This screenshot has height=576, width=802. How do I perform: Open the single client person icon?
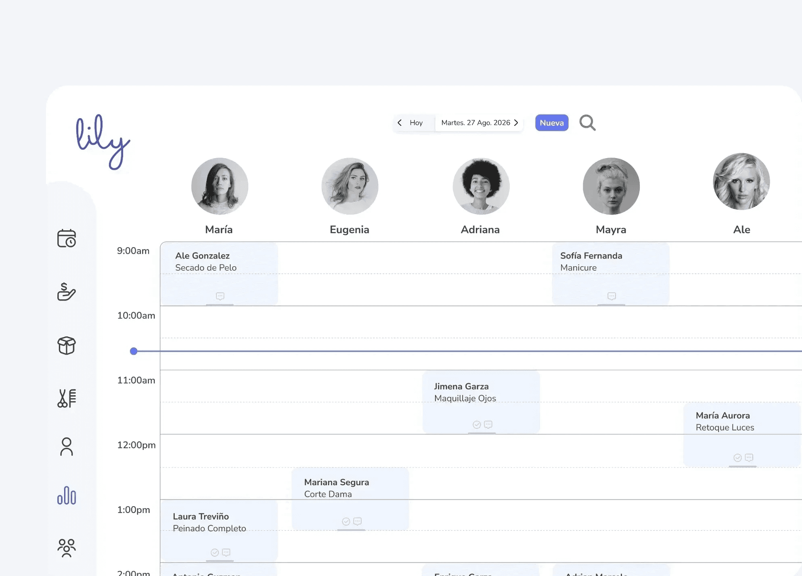point(67,447)
